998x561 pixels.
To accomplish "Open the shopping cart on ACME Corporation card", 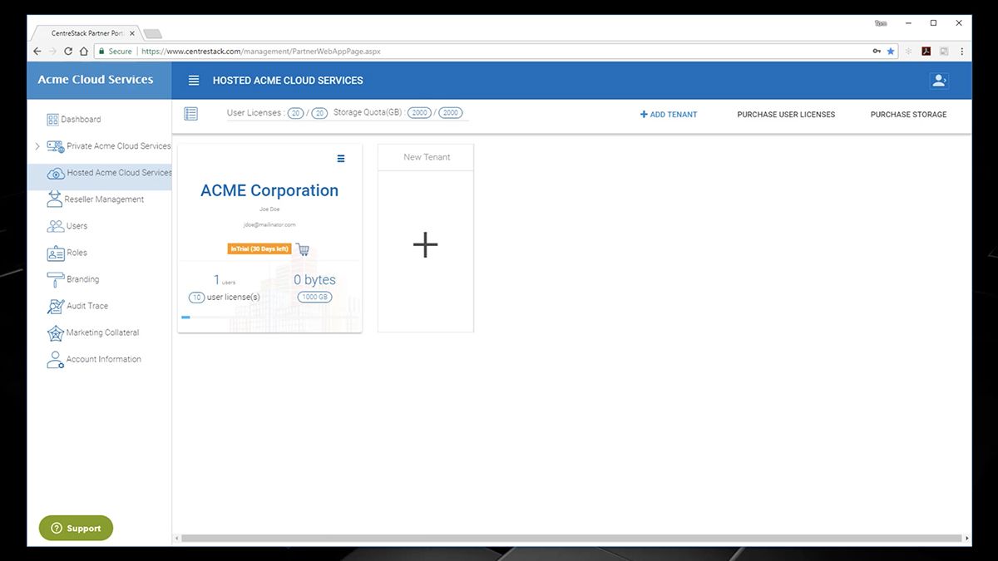I will 302,249.
